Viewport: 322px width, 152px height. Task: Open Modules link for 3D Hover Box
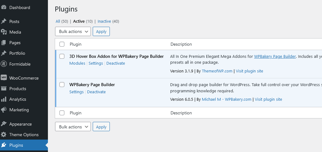coord(77,63)
